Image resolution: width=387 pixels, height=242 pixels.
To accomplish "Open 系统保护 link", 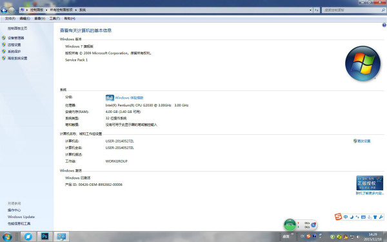I will 14,52.
